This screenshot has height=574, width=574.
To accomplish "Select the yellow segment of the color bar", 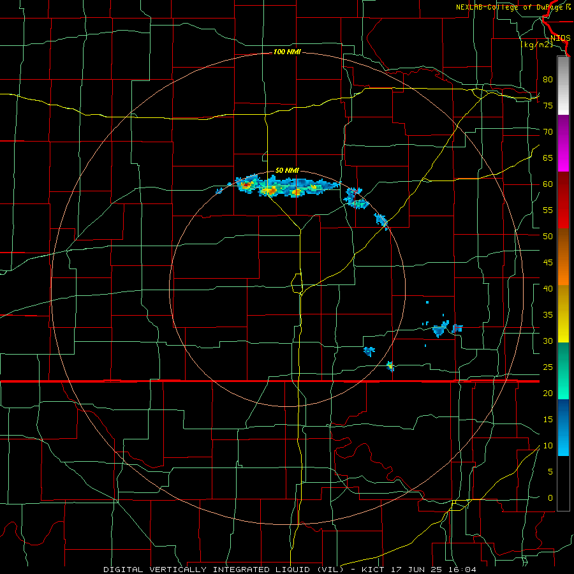I will coord(563,314).
